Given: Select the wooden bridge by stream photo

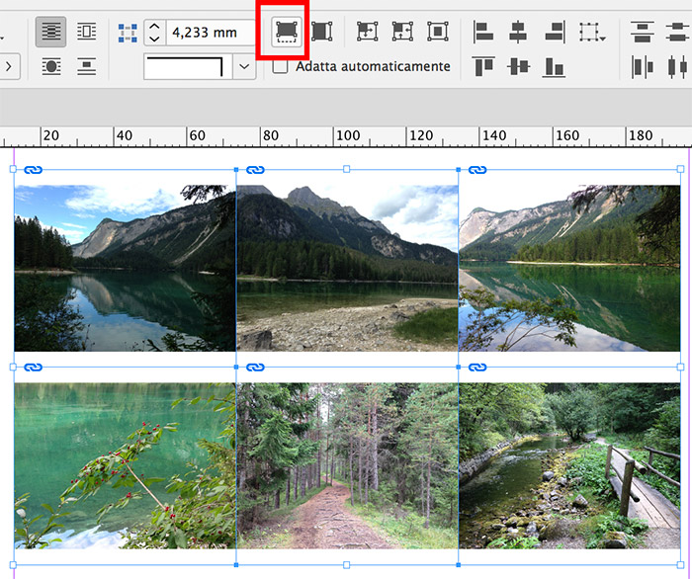Looking at the screenshot, I should point(569,465).
